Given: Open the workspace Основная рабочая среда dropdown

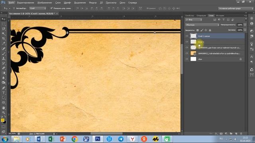Looking at the screenshot, I should tap(235, 8).
